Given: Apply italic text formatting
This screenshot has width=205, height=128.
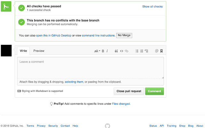Looking at the screenshot, I should click(107, 51).
